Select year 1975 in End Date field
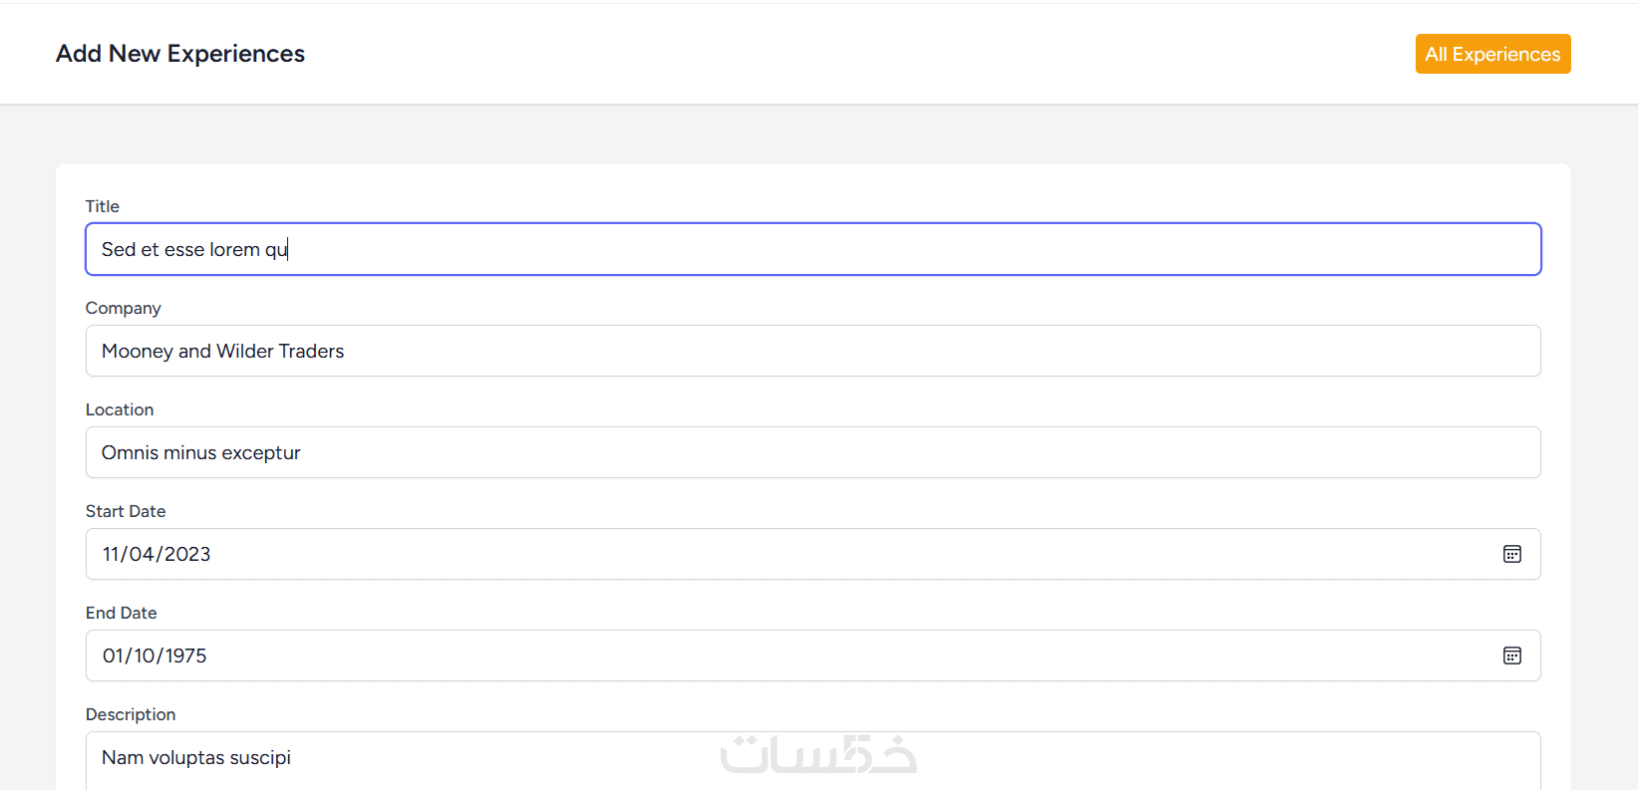1638x790 pixels. 185,656
